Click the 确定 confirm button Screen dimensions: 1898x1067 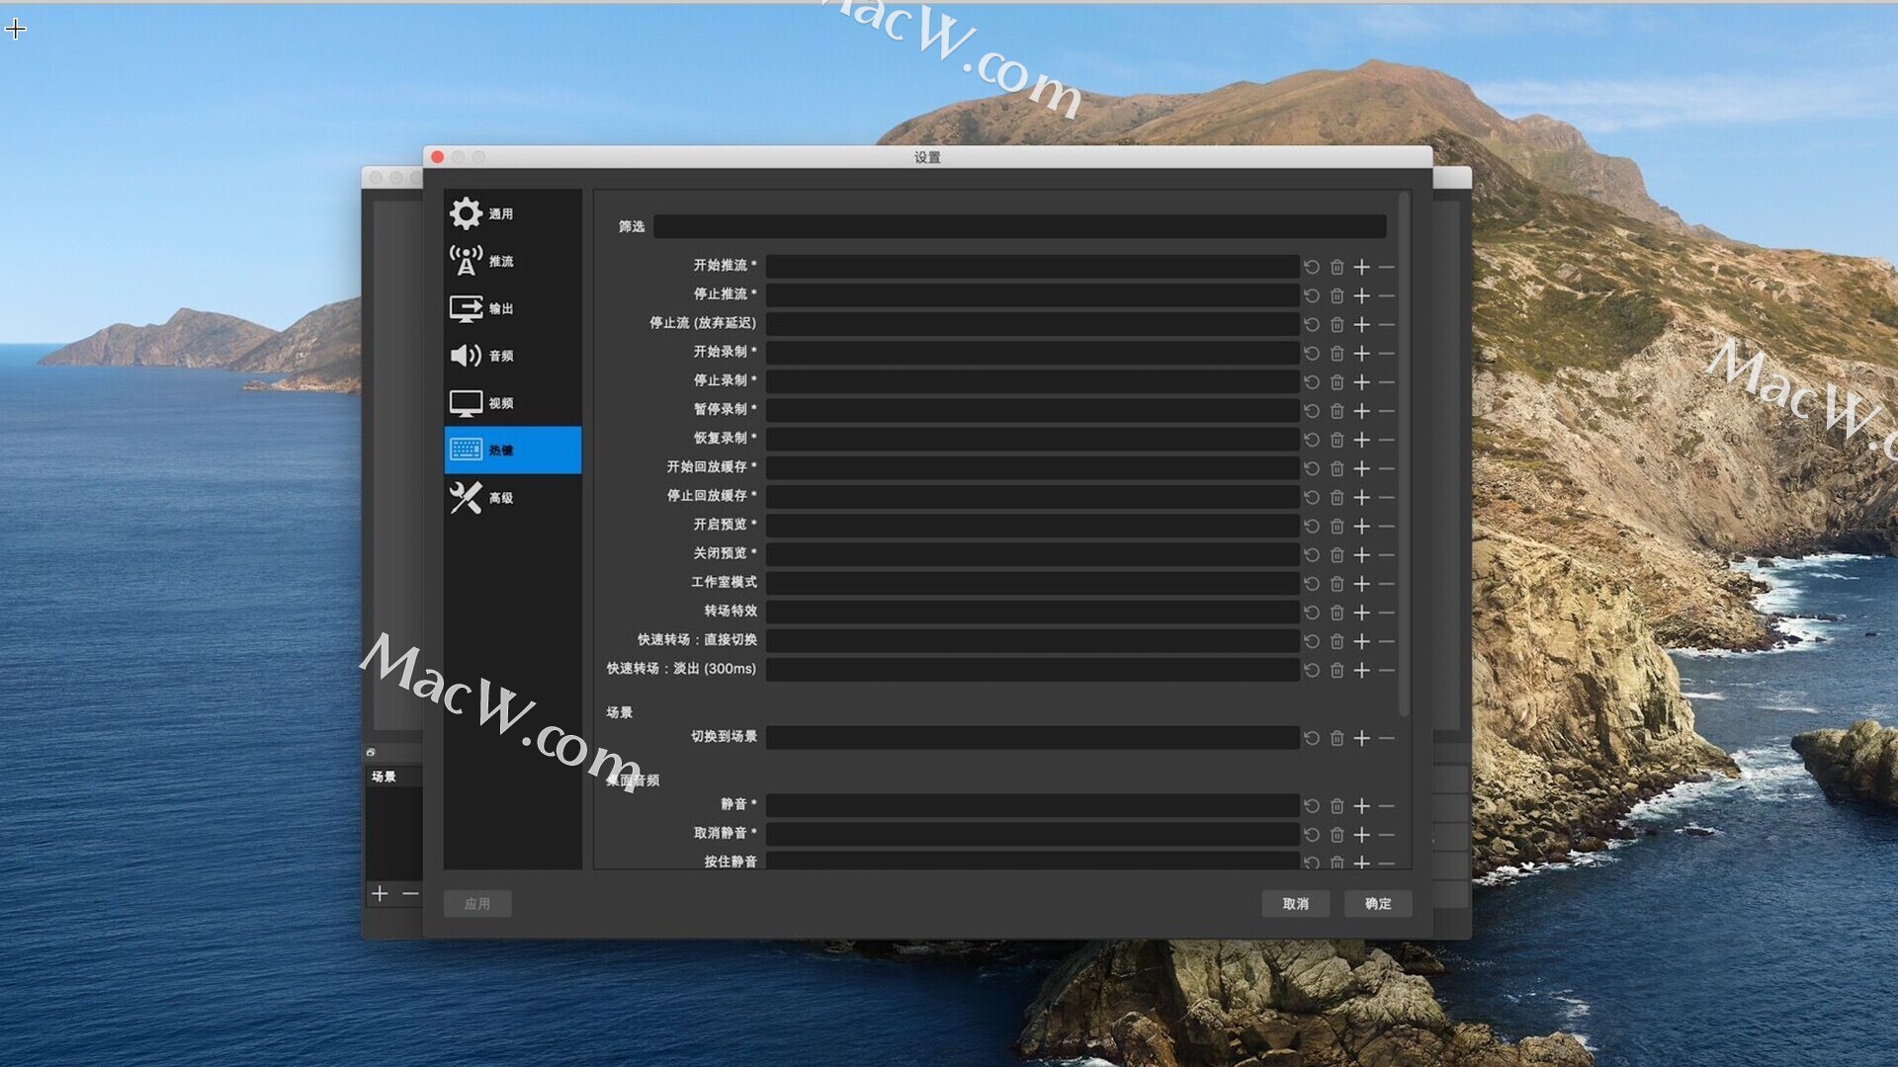coord(1377,903)
